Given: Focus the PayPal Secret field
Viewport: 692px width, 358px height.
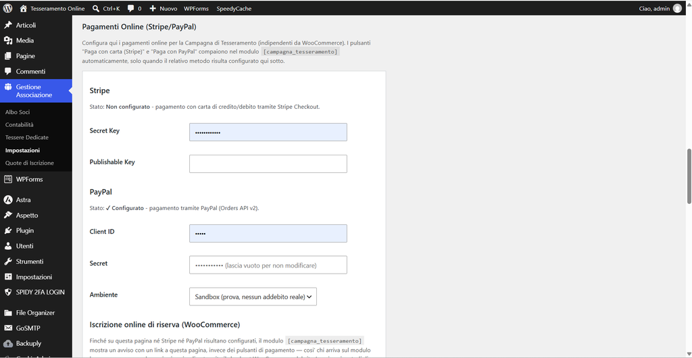Looking at the screenshot, I should click(x=268, y=265).
